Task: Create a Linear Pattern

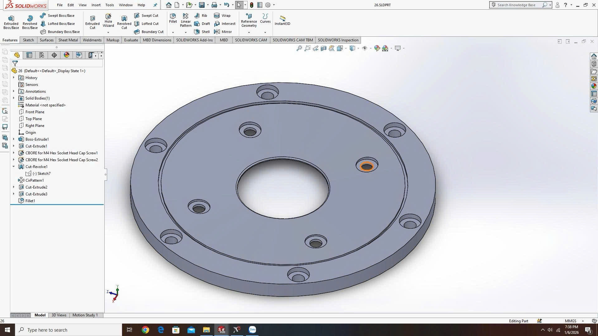Action: coord(186,20)
